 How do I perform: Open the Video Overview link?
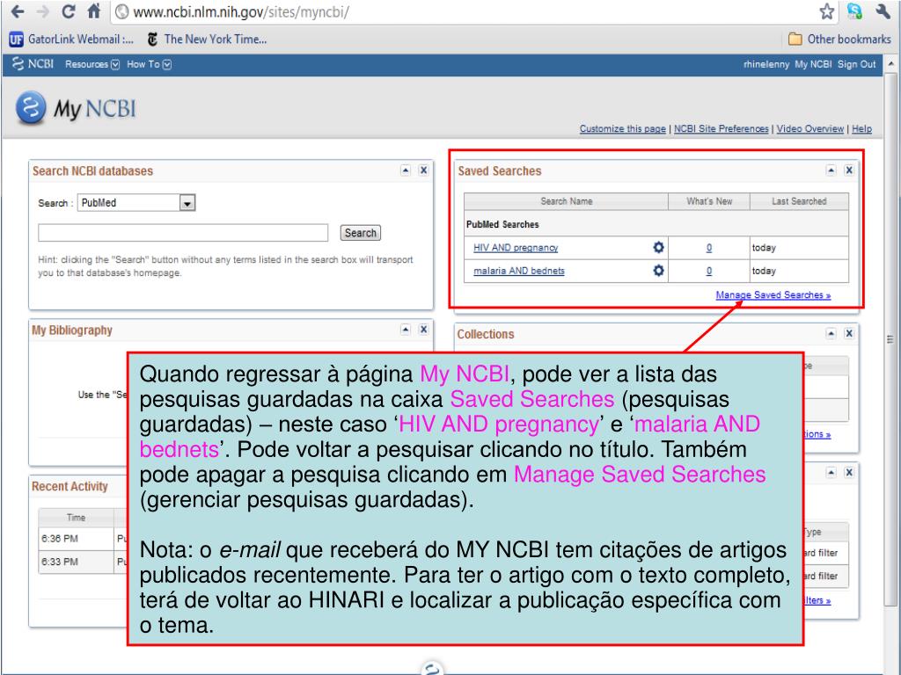(x=810, y=128)
